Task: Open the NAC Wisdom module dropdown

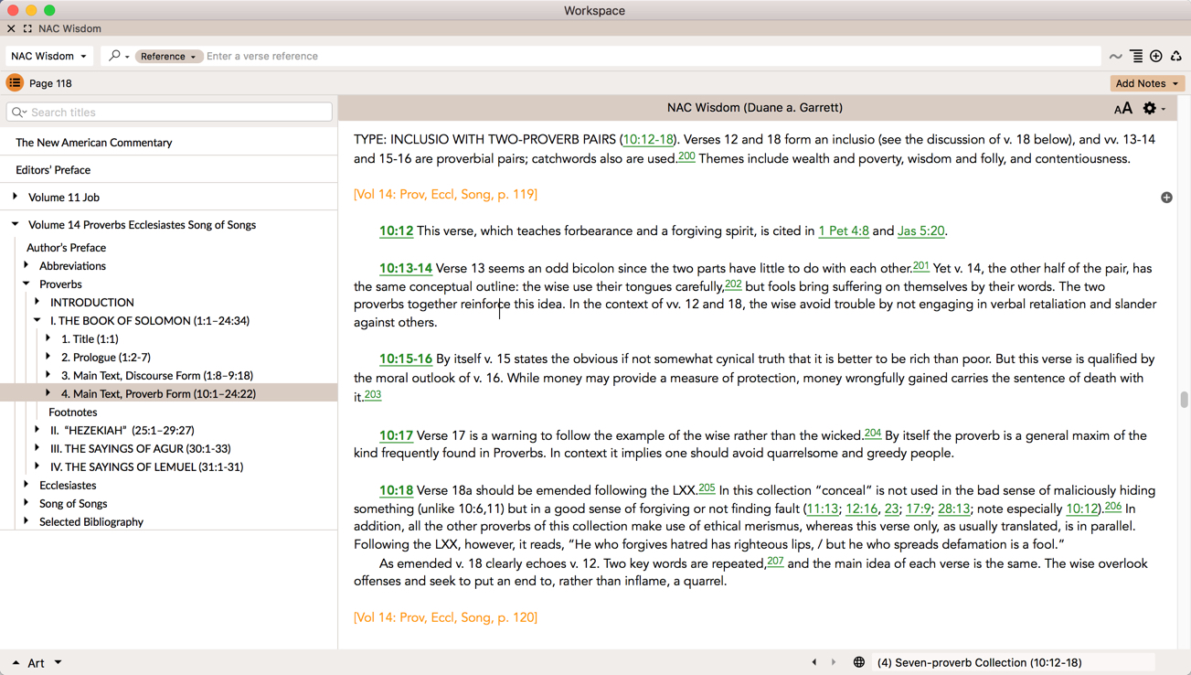Action: (x=49, y=57)
